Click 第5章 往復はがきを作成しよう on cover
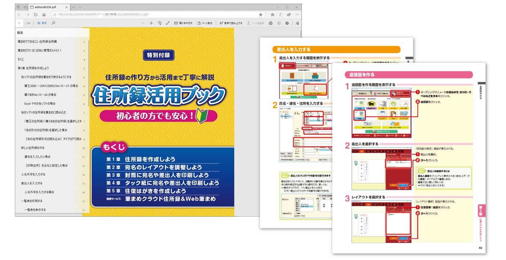 146,191
